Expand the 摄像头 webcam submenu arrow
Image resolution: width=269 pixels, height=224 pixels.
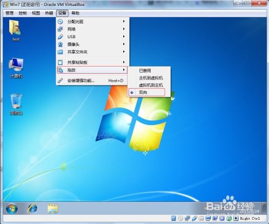(x=124, y=44)
